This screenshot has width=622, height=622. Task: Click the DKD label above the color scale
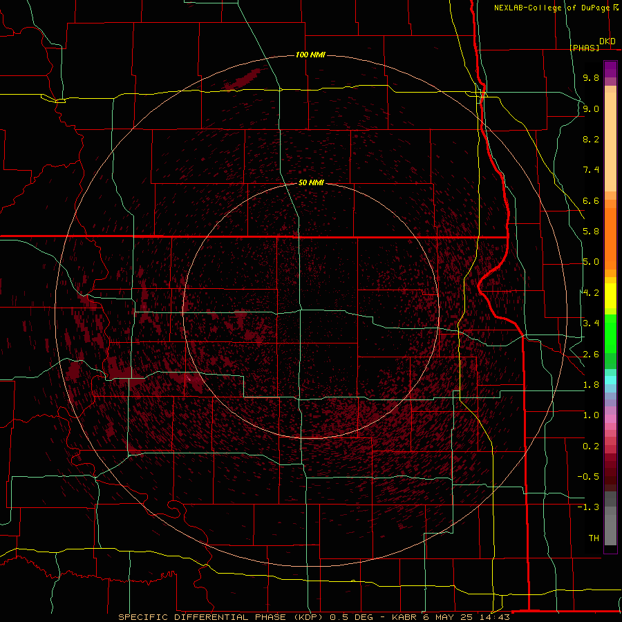pos(607,41)
